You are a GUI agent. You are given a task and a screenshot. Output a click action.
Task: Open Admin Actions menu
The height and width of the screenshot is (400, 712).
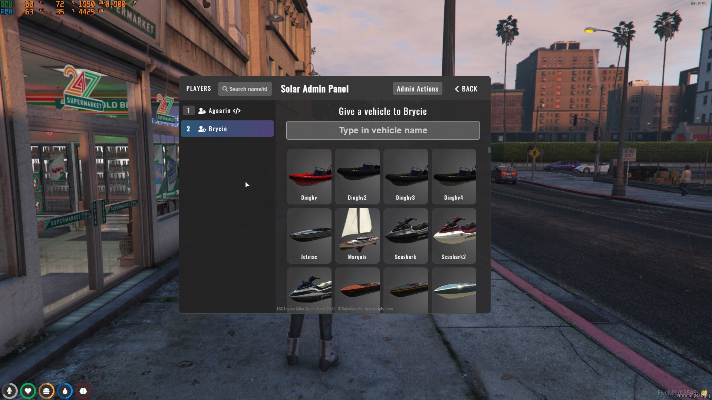417,89
